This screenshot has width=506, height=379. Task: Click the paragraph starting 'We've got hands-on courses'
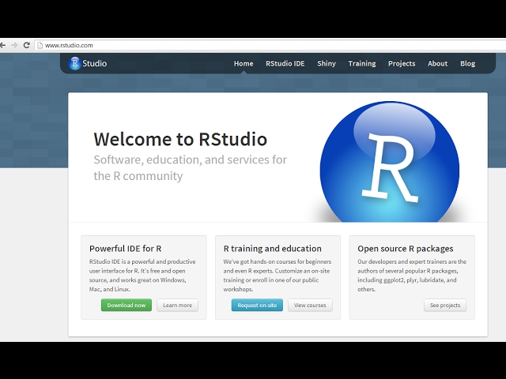point(278,276)
